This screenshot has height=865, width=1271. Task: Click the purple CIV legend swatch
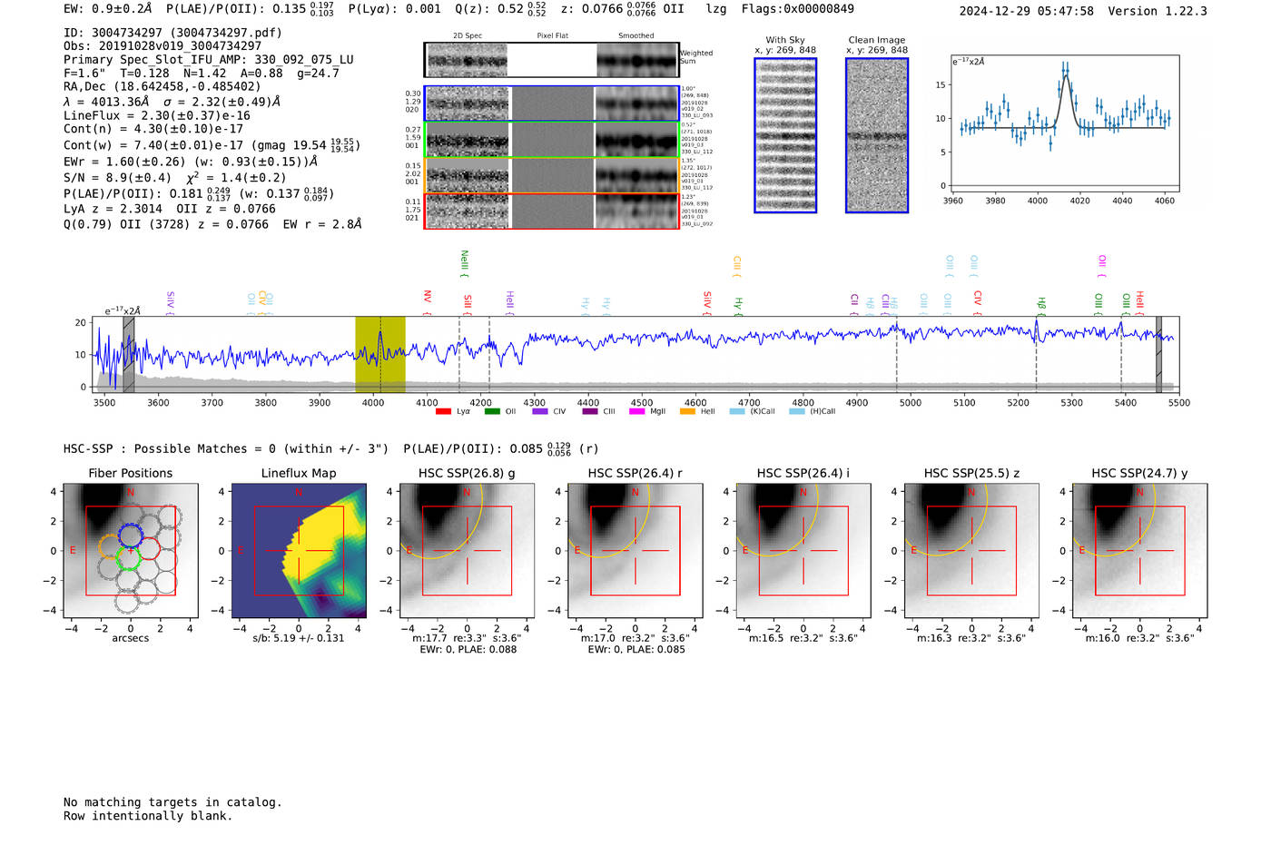tap(540, 411)
